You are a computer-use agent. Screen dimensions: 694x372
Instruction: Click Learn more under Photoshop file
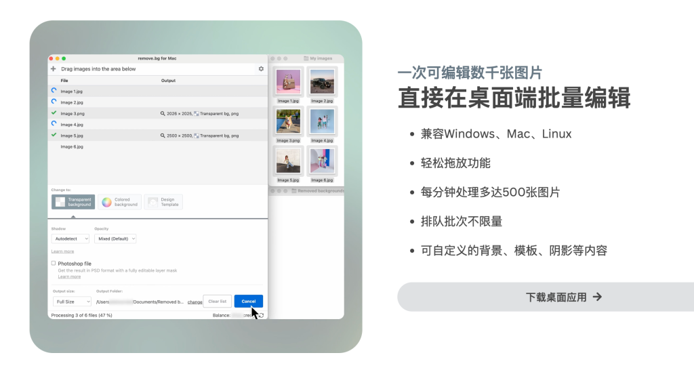pos(69,276)
